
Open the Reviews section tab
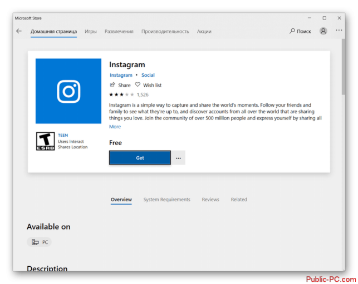[x=210, y=200]
